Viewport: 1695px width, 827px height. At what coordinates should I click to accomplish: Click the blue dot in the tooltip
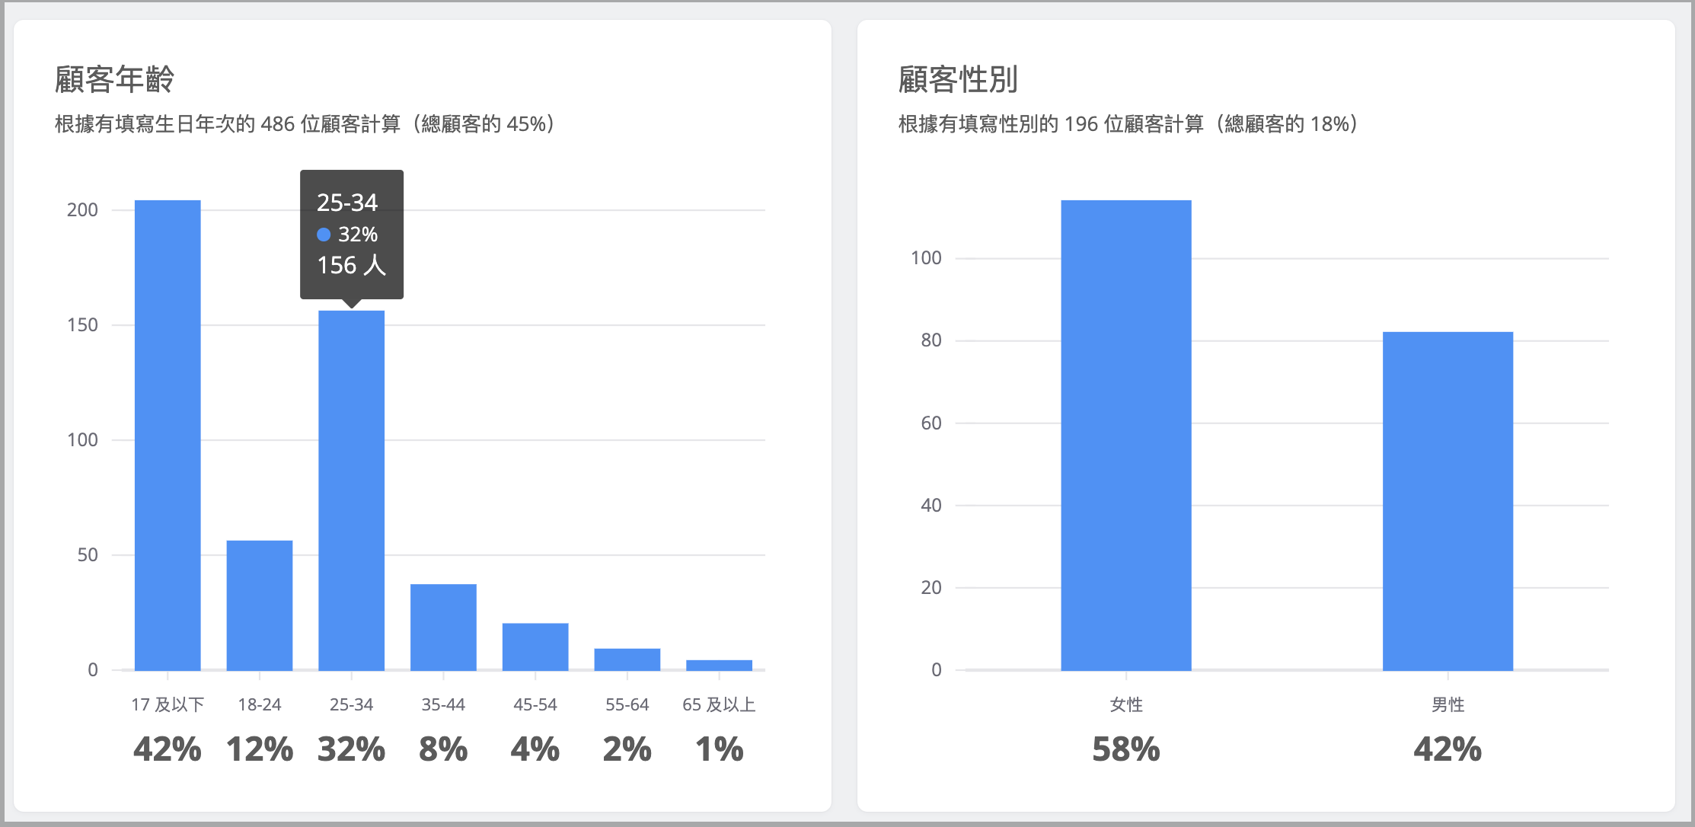pyautogui.click(x=324, y=235)
